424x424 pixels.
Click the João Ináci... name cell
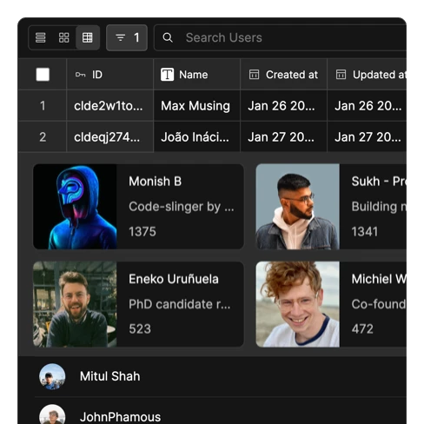(197, 137)
